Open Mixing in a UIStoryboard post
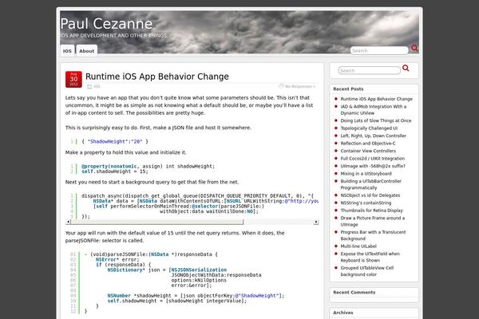 point(366,174)
